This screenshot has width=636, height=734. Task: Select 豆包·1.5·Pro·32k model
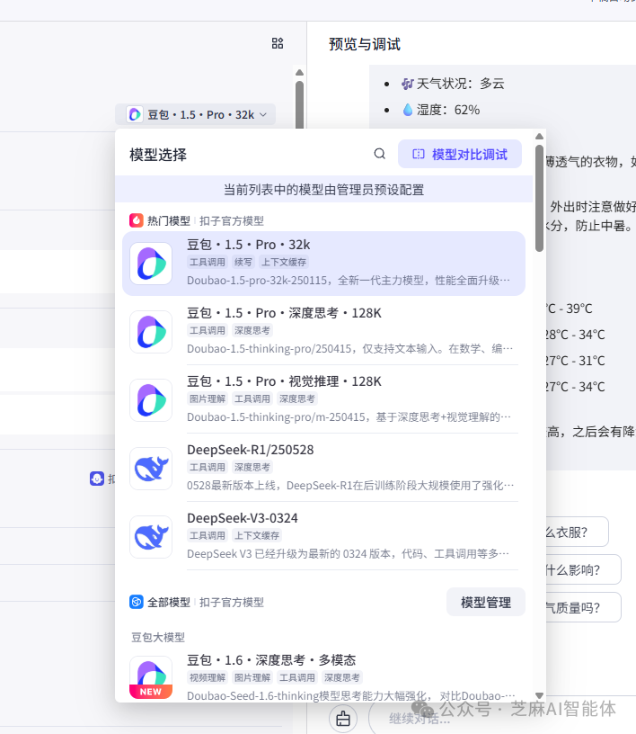[323, 264]
